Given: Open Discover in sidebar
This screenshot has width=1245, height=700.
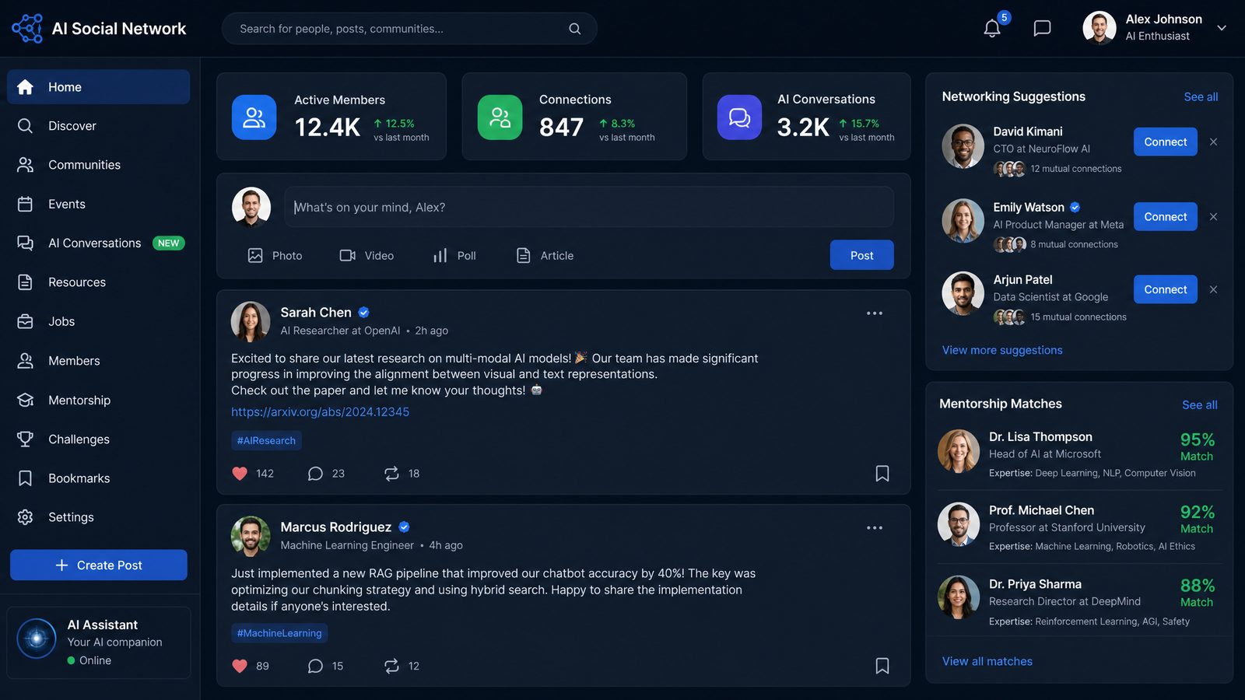Looking at the screenshot, I should (98, 126).
